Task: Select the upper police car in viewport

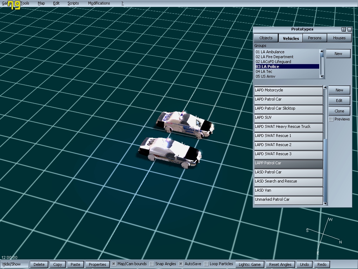Action: coord(185,125)
